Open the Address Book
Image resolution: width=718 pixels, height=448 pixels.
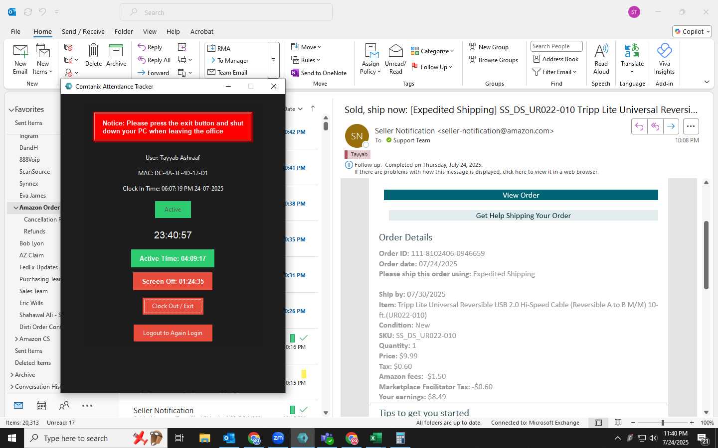pyautogui.click(x=556, y=59)
